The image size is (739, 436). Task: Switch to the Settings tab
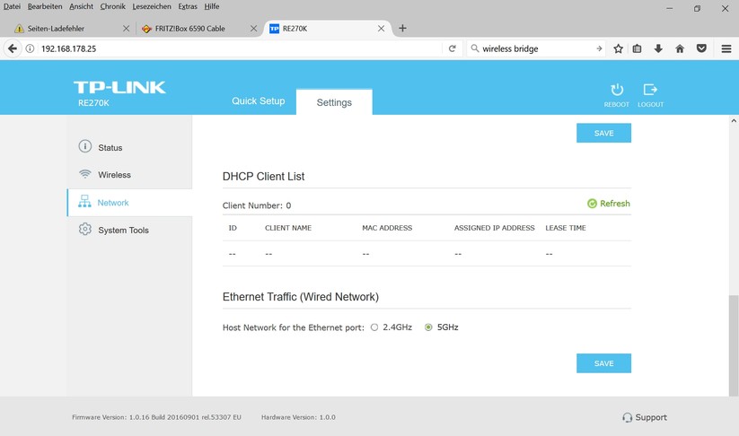(334, 102)
